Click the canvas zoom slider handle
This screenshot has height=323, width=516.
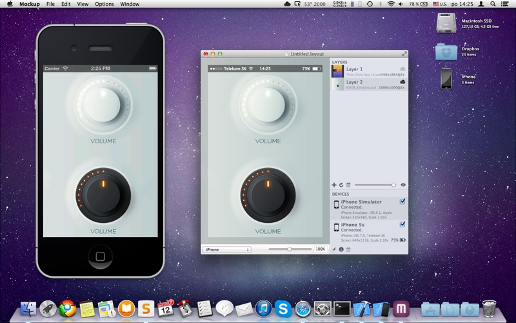(289, 249)
